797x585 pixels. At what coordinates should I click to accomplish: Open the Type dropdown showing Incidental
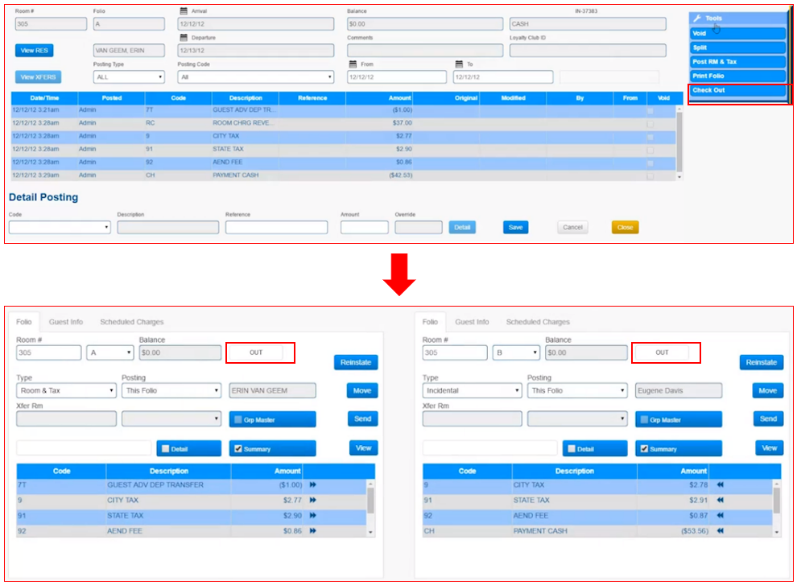(x=472, y=391)
